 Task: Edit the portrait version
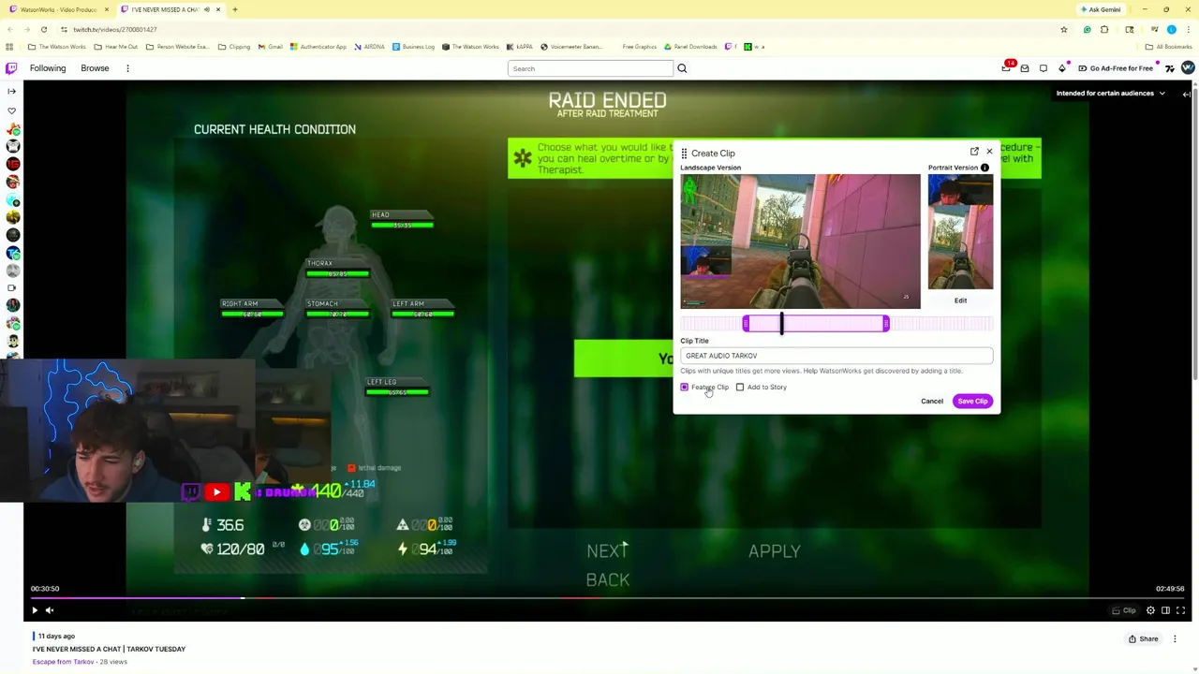click(x=960, y=300)
